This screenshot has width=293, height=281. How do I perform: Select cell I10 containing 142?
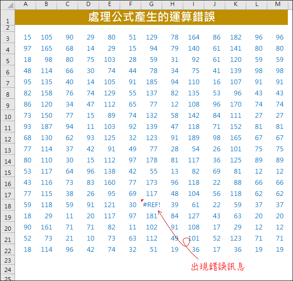tap(193, 116)
